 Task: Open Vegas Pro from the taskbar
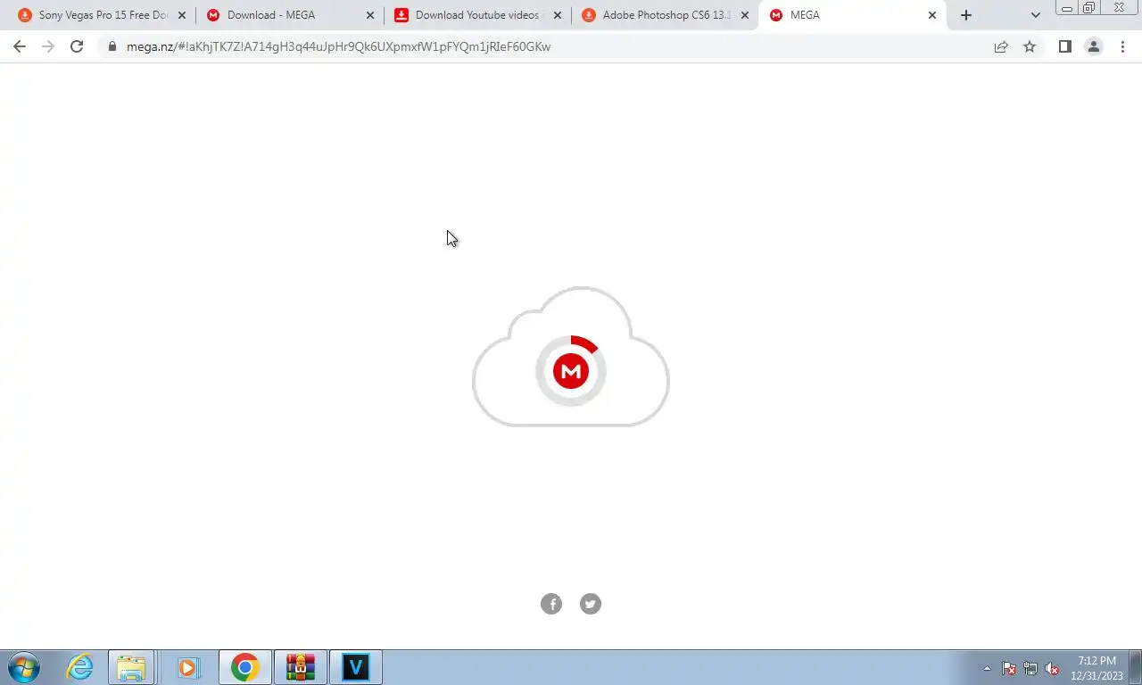pos(356,667)
